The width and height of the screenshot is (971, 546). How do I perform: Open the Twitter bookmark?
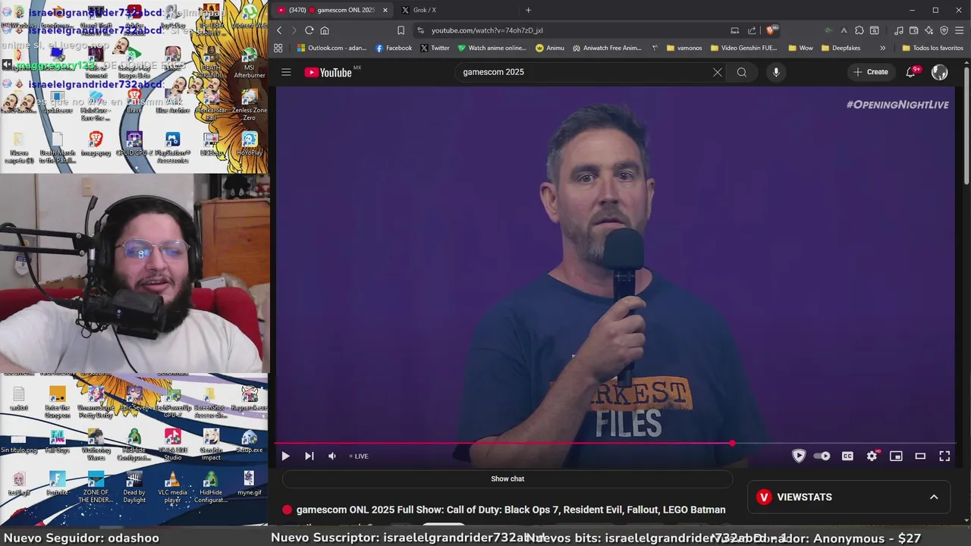(x=435, y=48)
